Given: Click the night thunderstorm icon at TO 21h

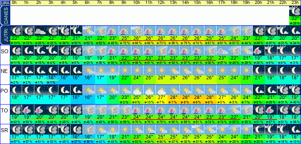Looking at the screenshot, I should (x=271, y=109).
